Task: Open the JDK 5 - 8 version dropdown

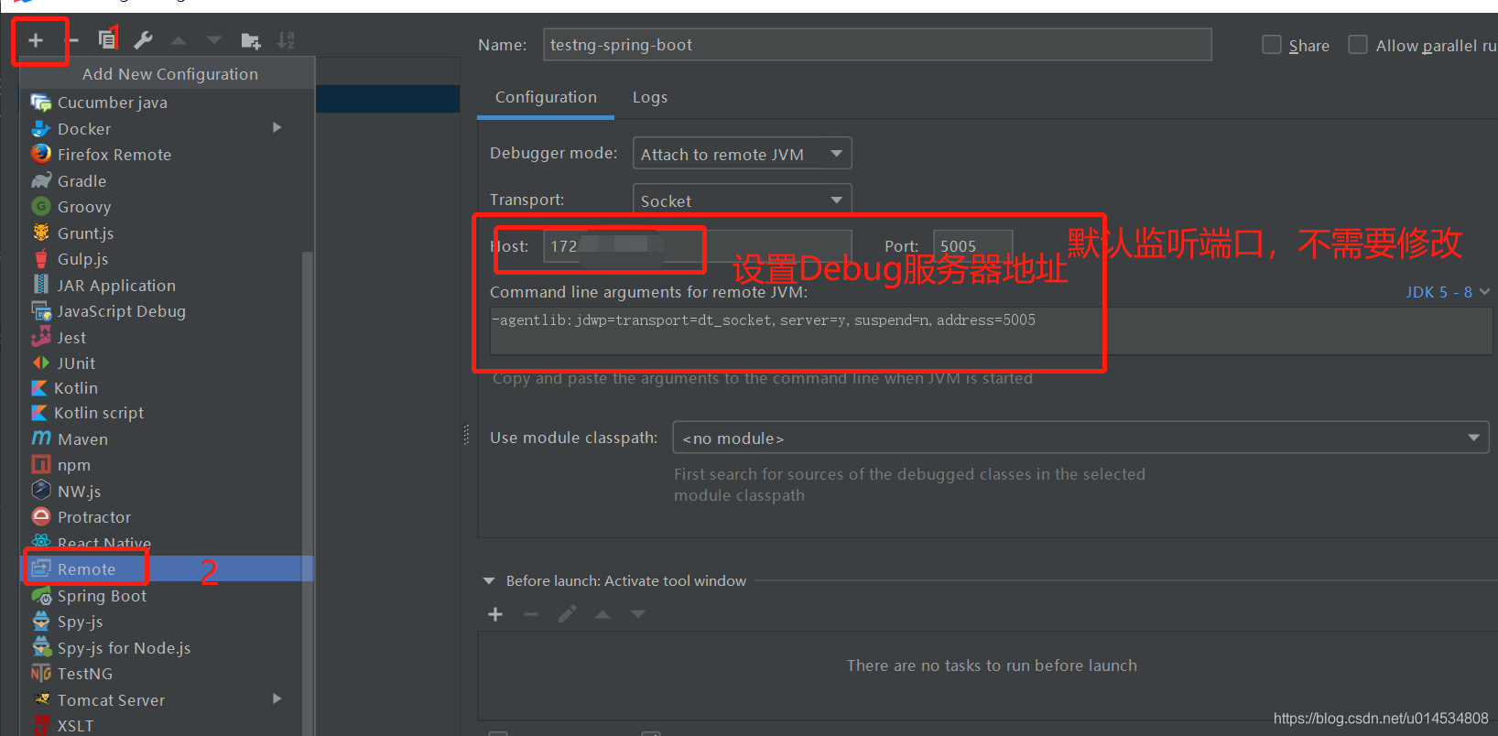Action: (1448, 292)
